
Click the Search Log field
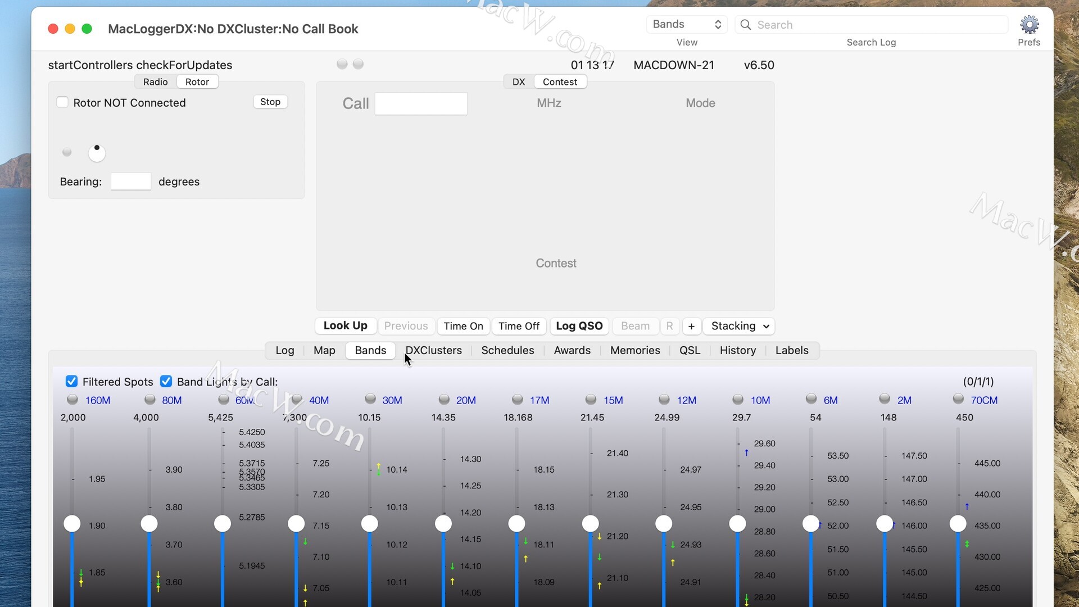point(871,25)
